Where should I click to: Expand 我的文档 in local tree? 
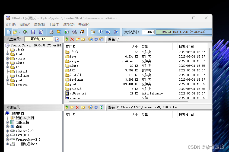[7, 122]
